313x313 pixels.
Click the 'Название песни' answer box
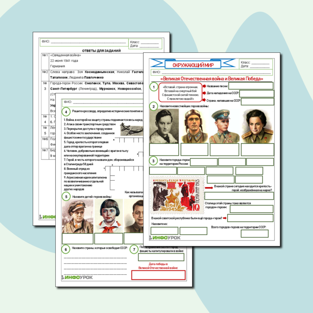tap(250, 86)
